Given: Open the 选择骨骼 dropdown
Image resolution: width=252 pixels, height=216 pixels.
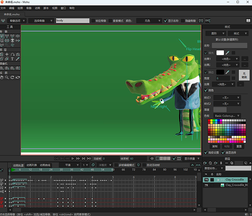Looking at the screenshot, I should (41, 21).
